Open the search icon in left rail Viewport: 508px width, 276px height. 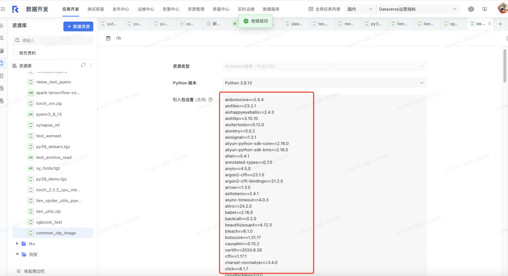tap(1, 39)
